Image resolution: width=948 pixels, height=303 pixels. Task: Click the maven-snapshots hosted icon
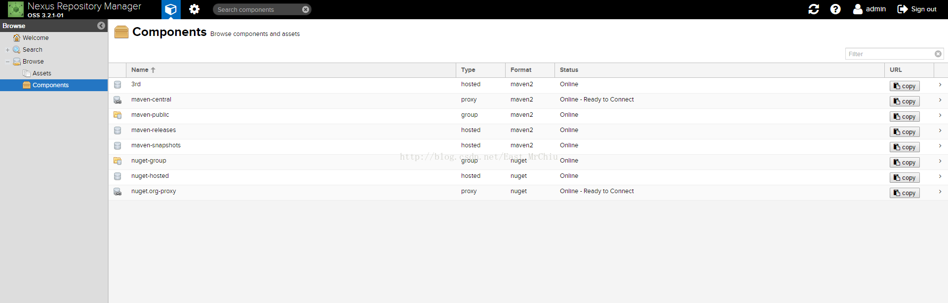[x=118, y=146]
